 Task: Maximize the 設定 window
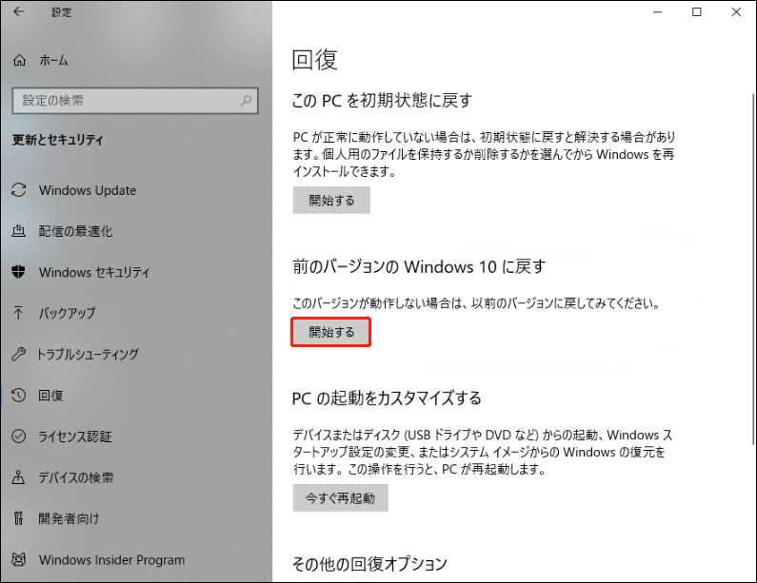(x=697, y=12)
